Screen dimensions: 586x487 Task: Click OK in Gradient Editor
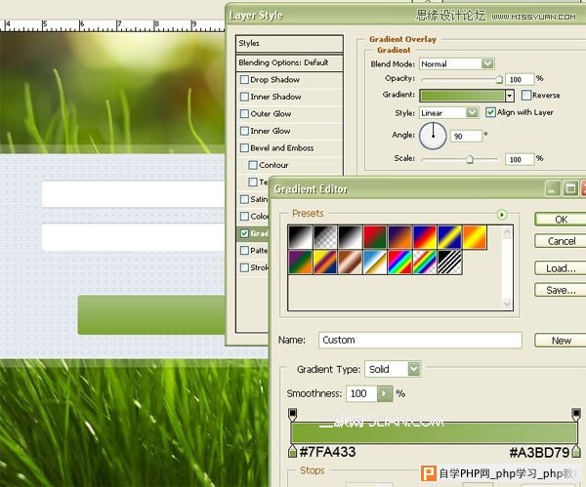(x=561, y=220)
